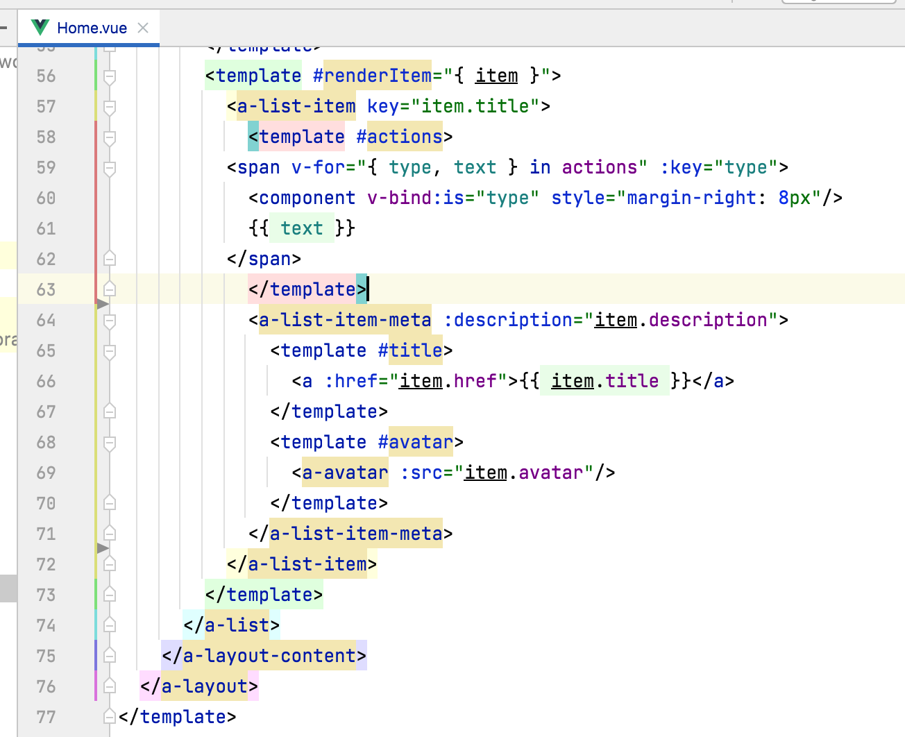
Task: Collapse the fold end marker on line 70
Action: 110,503
